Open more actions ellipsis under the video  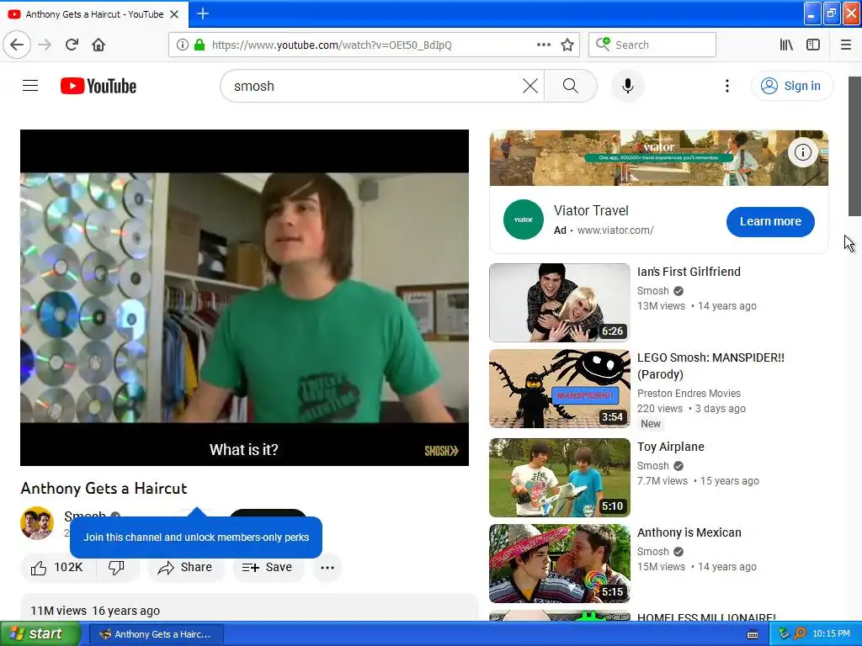coord(327,568)
